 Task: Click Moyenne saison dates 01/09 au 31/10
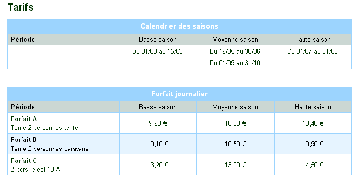[235, 63]
